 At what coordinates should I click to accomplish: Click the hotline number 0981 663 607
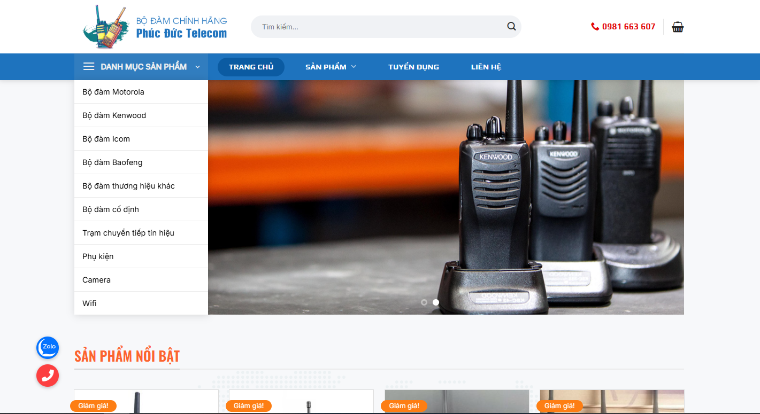click(628, 27)
